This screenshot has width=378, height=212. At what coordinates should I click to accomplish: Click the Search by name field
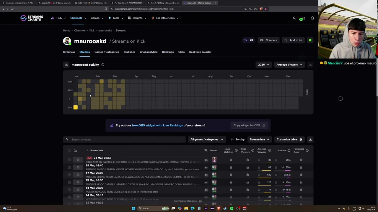pos(124,140)
